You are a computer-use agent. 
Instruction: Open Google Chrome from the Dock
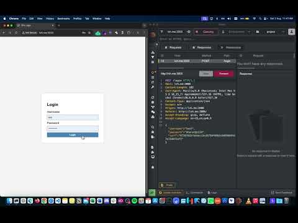(x=44, y=201)
